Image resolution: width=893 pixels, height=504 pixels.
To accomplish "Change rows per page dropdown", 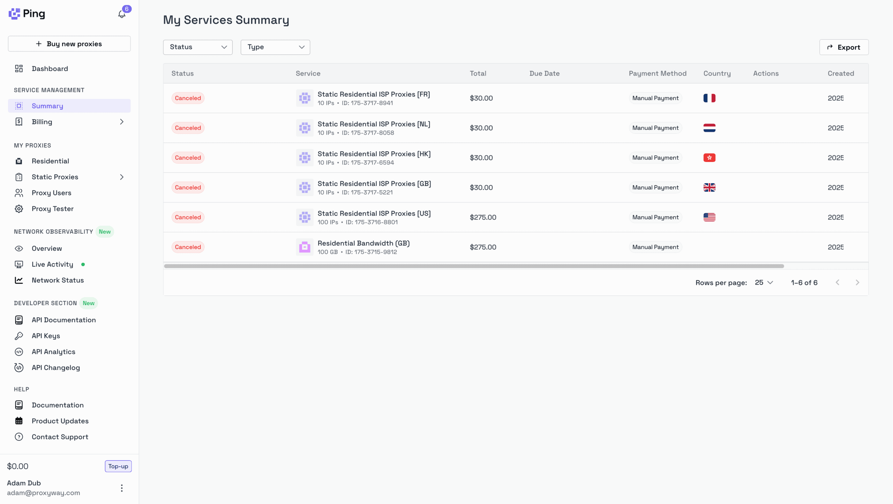I will pos(764,282).
